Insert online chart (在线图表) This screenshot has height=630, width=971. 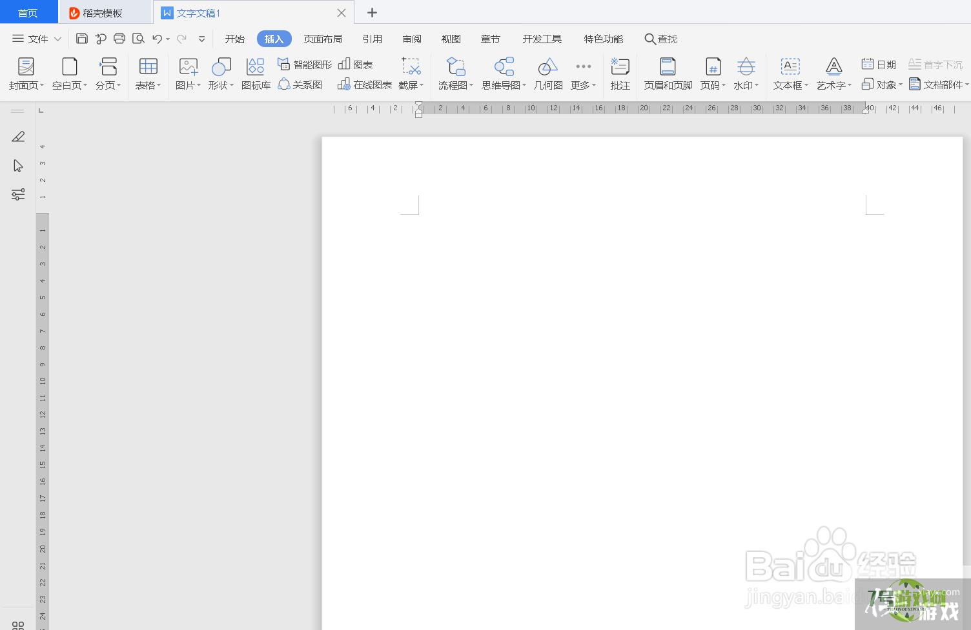(x=365, y=84)
